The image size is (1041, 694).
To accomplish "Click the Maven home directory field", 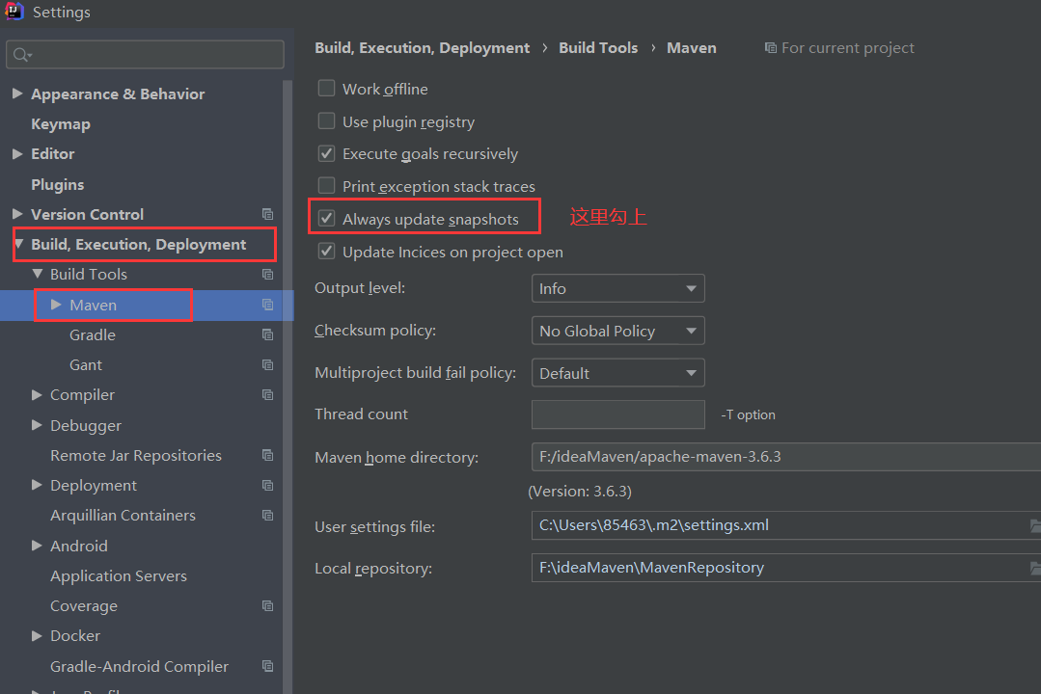I will [x=786, y=457].
